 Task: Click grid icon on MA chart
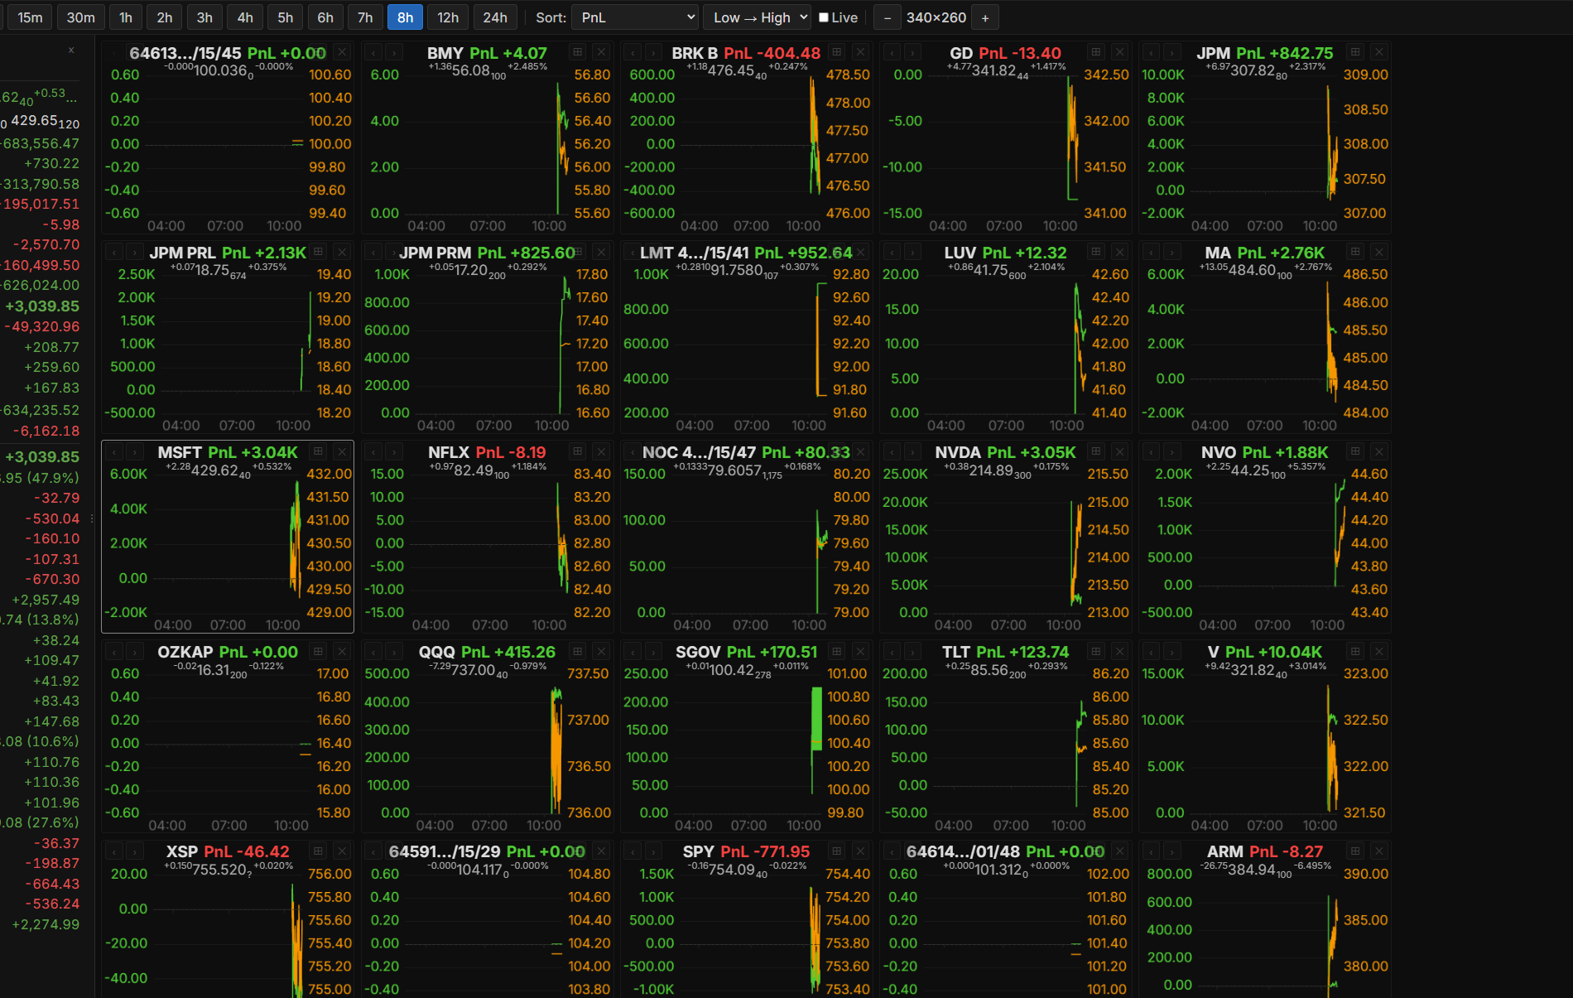coord(1355,252)
